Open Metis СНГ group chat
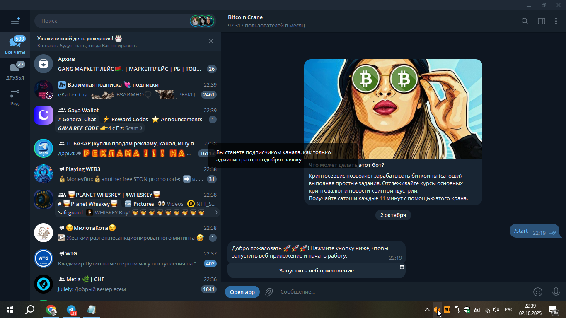Screen dimensions: 566x318 [126, 284]
